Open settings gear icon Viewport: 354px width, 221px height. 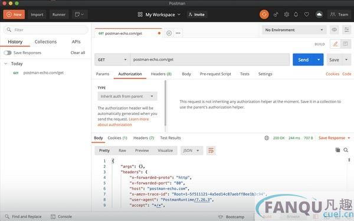(x=286, y=14)
